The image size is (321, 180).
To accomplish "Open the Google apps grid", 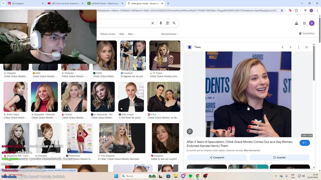I will coord(304,23).
